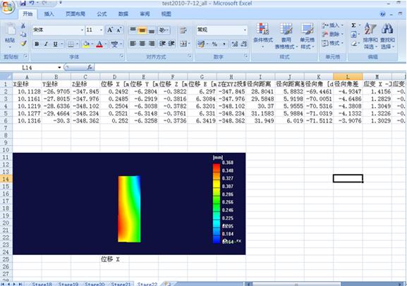
Task: Select the Format Painter brush icon
Action: click(x=23, y=43)
